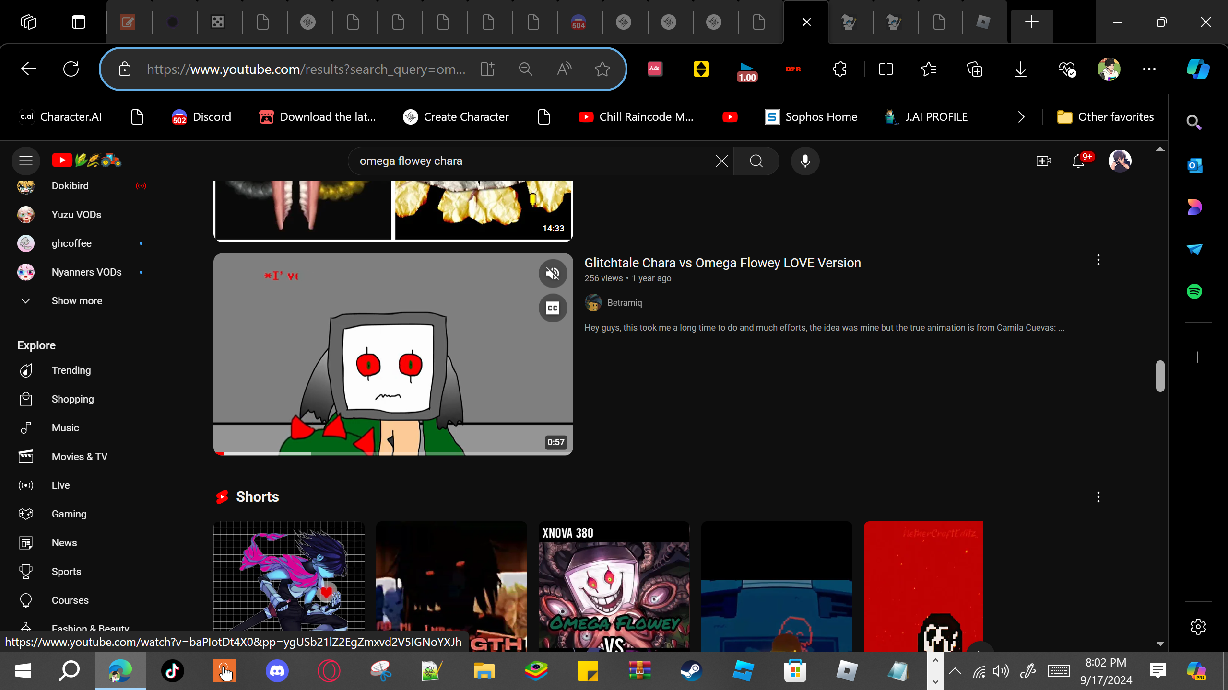
Task: Open YouTube notifications bell
Action: 1078,161
